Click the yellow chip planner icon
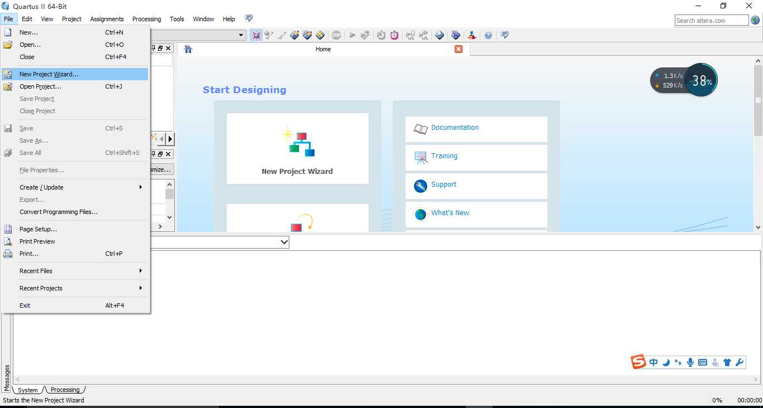 (320, 35)
